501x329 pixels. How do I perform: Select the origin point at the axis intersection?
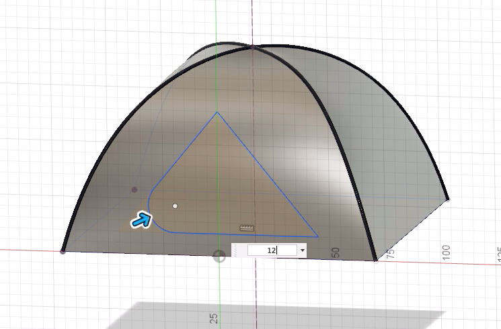(219, 256)
